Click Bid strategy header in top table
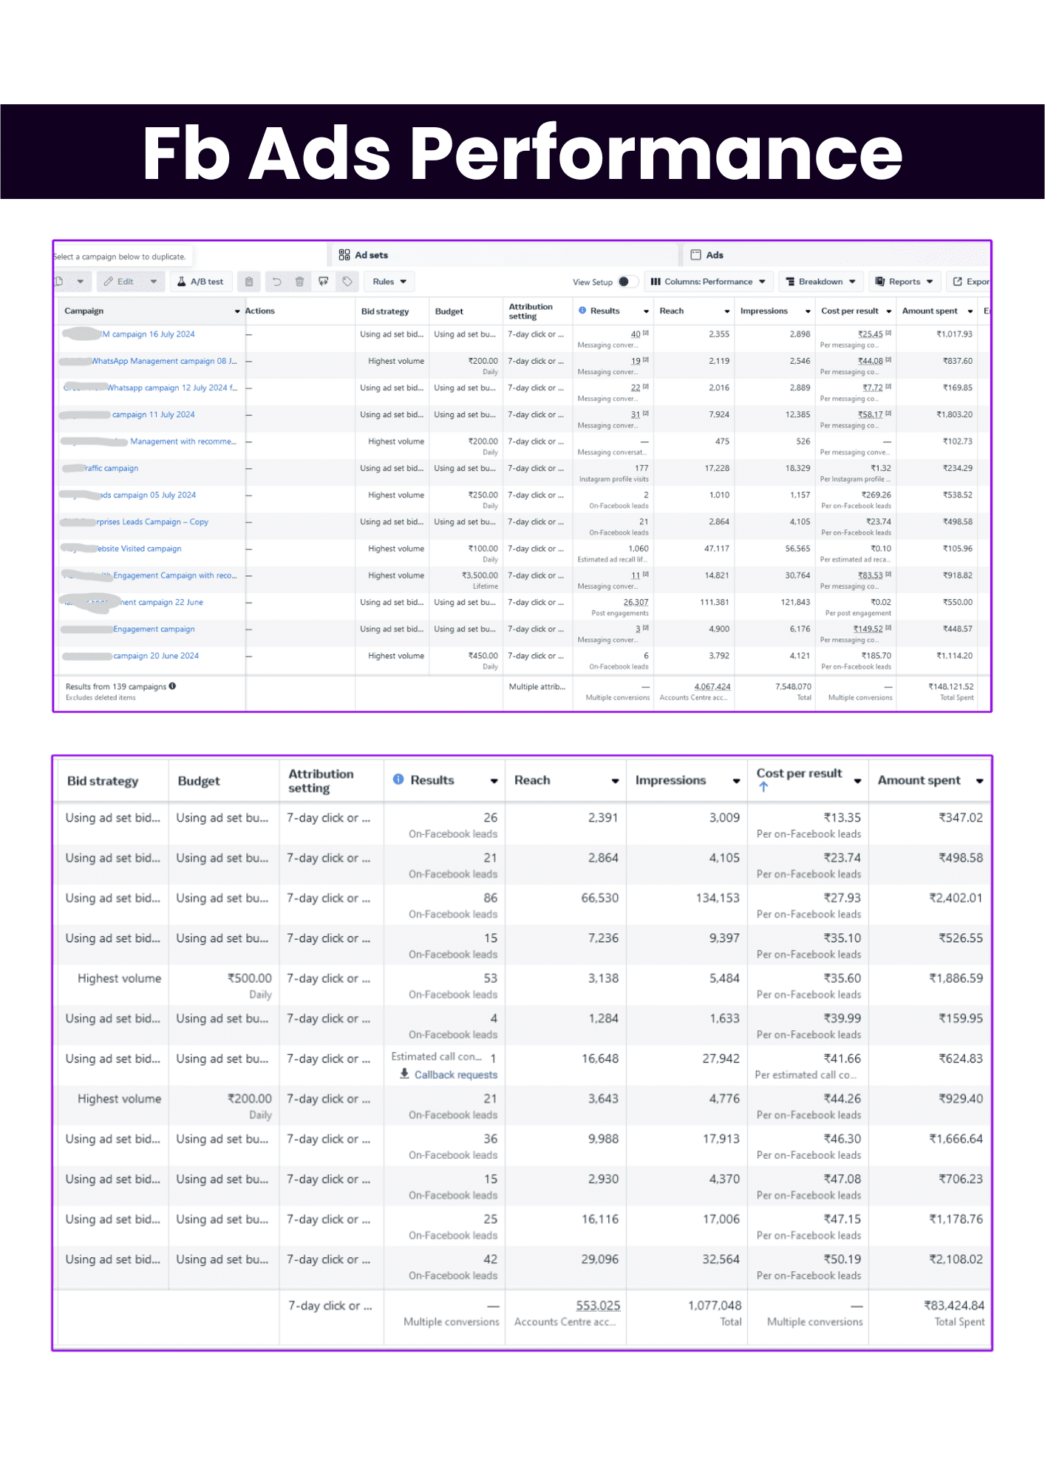The height and width of the screenshot is (1479, 1045). coord(385,311)
